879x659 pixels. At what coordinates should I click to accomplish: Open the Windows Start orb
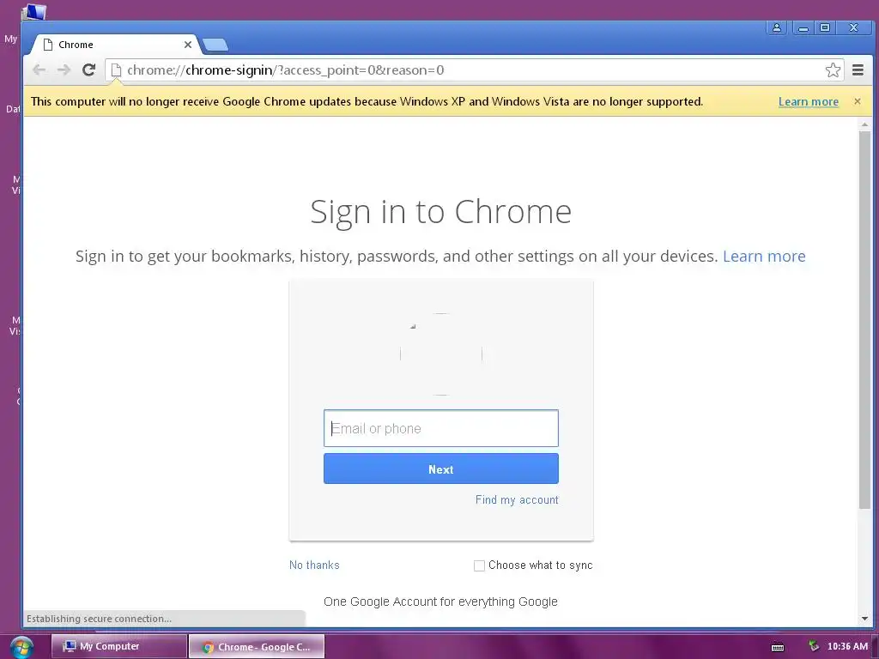pyautogui.click(x=21, y=647)
